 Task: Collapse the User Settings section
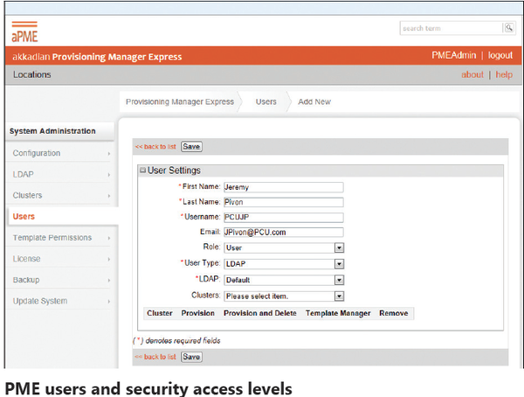[x=142, y=171]
